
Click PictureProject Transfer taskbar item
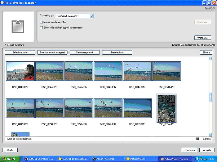tap(175, 159)
